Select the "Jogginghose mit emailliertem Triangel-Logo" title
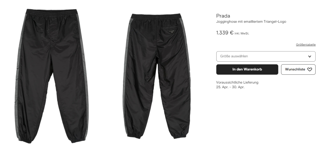 [x=251, y=22]
